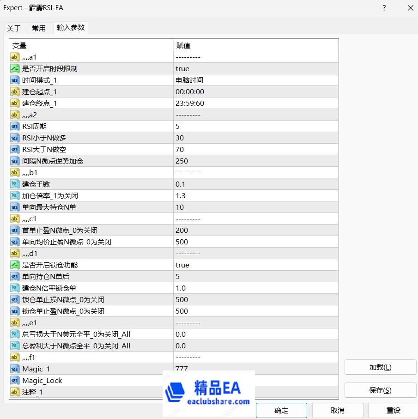This screenshot has width=418, height=419.
Task: Click the decimal icon beside 建仓手数
Action: 15,184
